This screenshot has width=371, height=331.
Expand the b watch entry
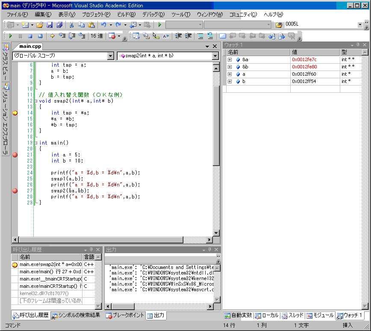tap(230, 81)
